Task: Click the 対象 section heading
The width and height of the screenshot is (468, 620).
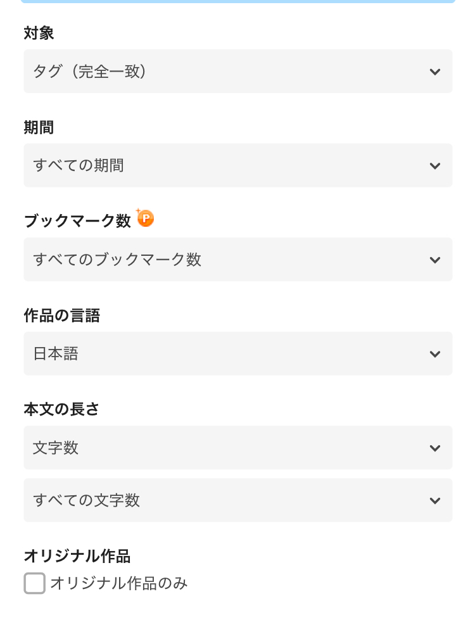Action: tap(39, 34)
